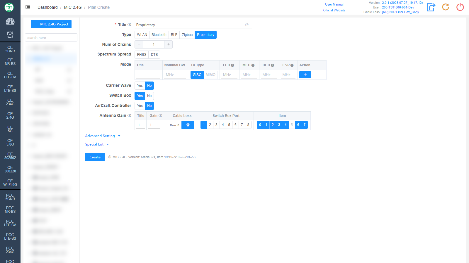Select Switch Box Port 3
The image size is (469, 263).
click(216, 125)
